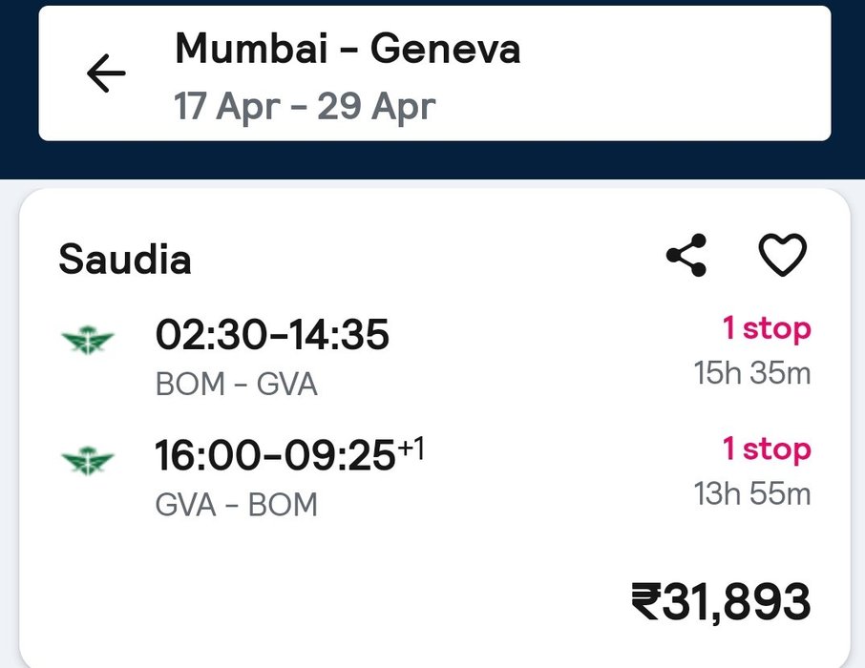The width and height of the screenshot is (865, 668).
Task: Tap the back arrow in search bar
Action: pos(106,73)
